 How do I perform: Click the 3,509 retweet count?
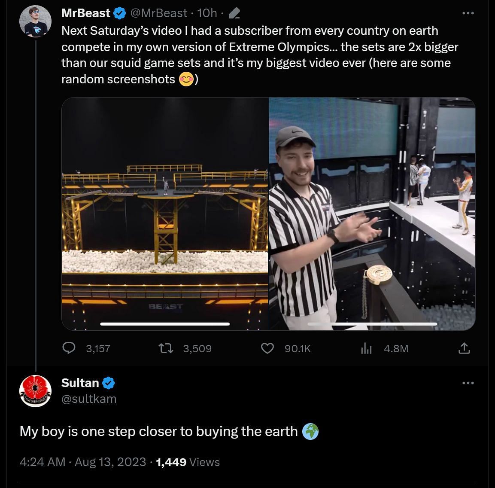coord(197,348)
